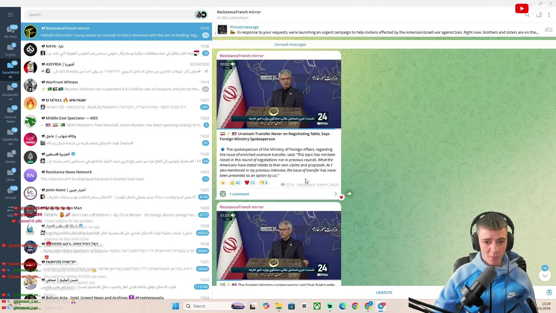Open ResistanceTrench mirror channel info header
This screenshot has width=556, height=313.
238,15
